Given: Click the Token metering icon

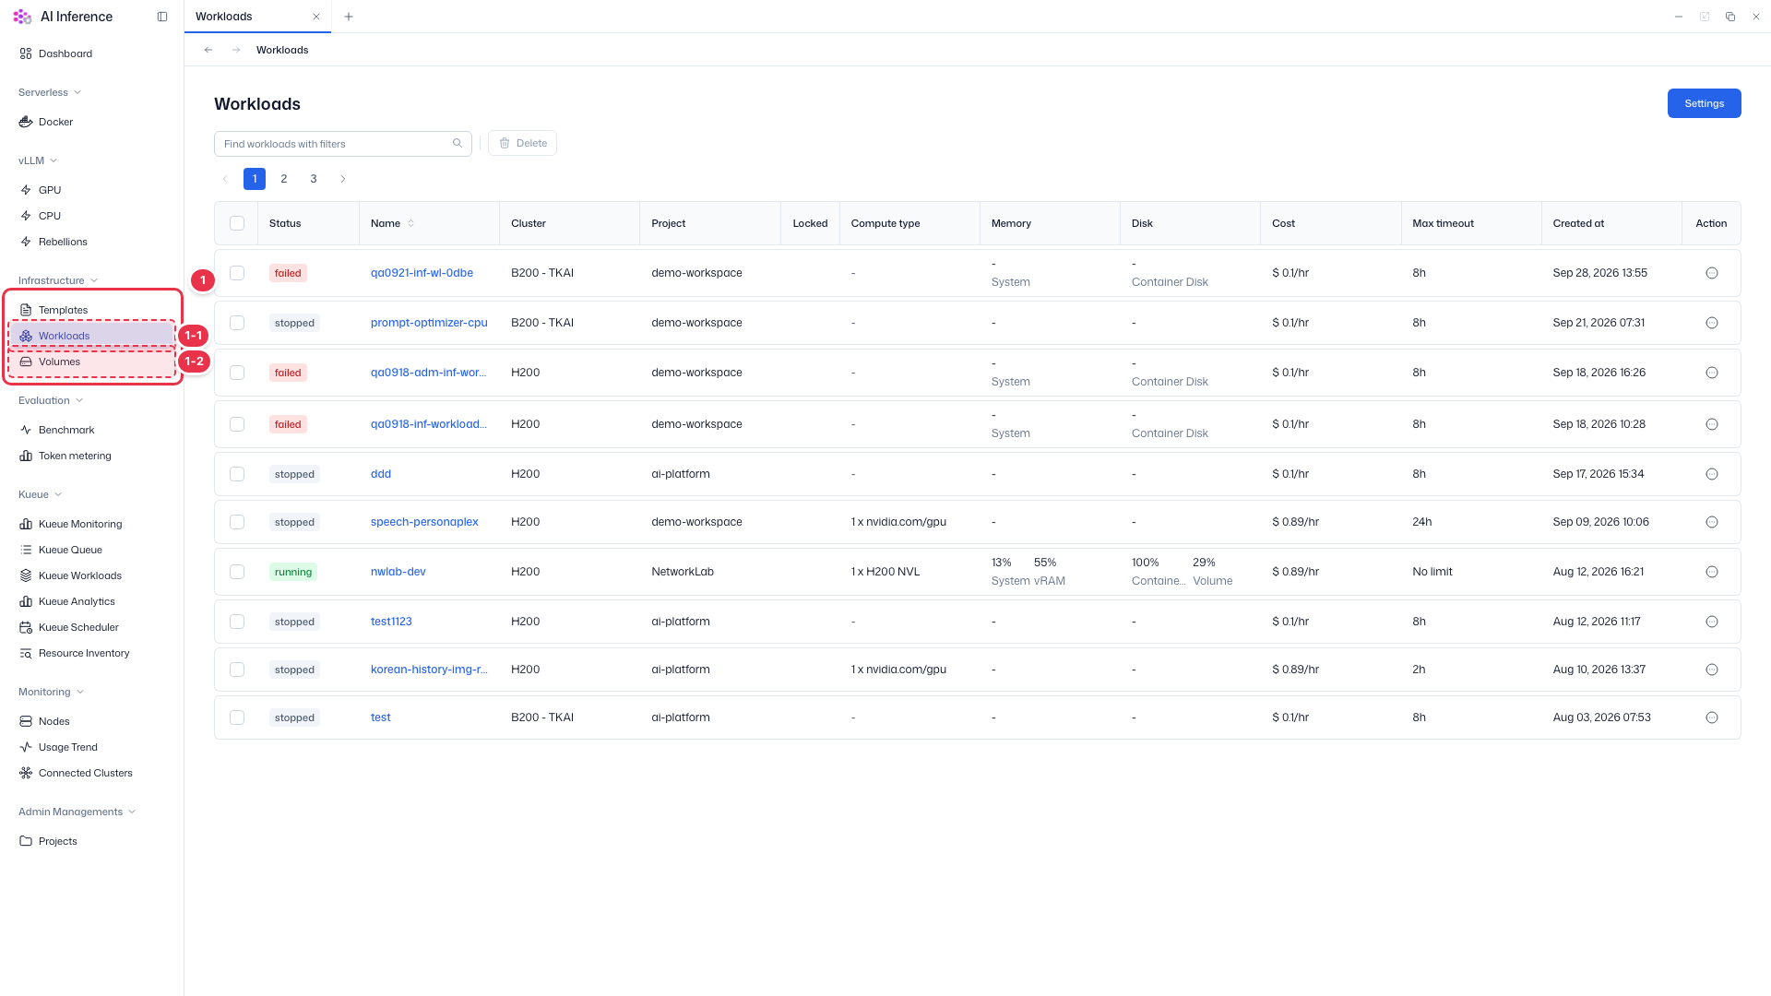Looking at the screenshot, I should pyautogui.click(x=26, y=456).
